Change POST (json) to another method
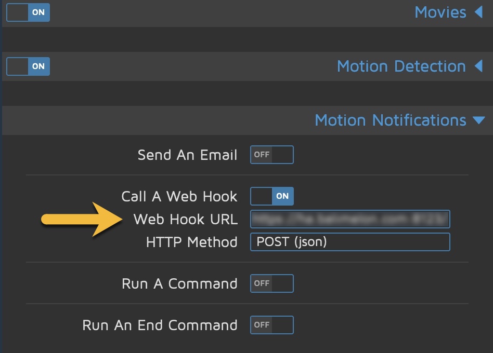 coord(350,242)
